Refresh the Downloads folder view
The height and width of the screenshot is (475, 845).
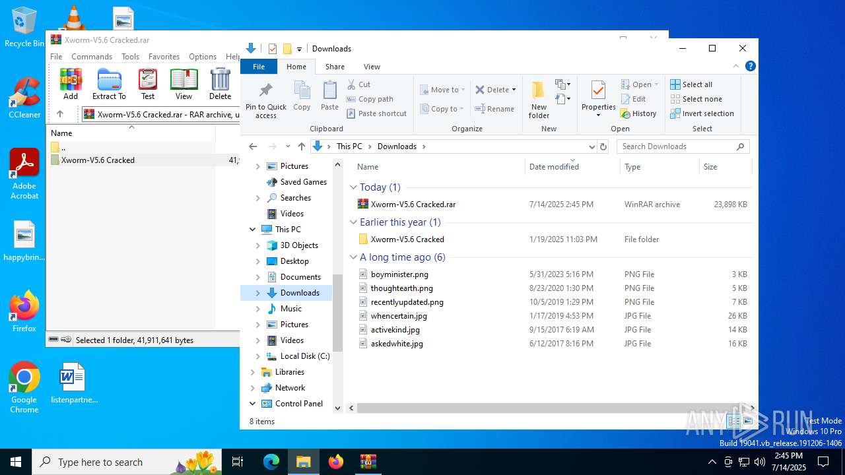[x=603, y=146]
